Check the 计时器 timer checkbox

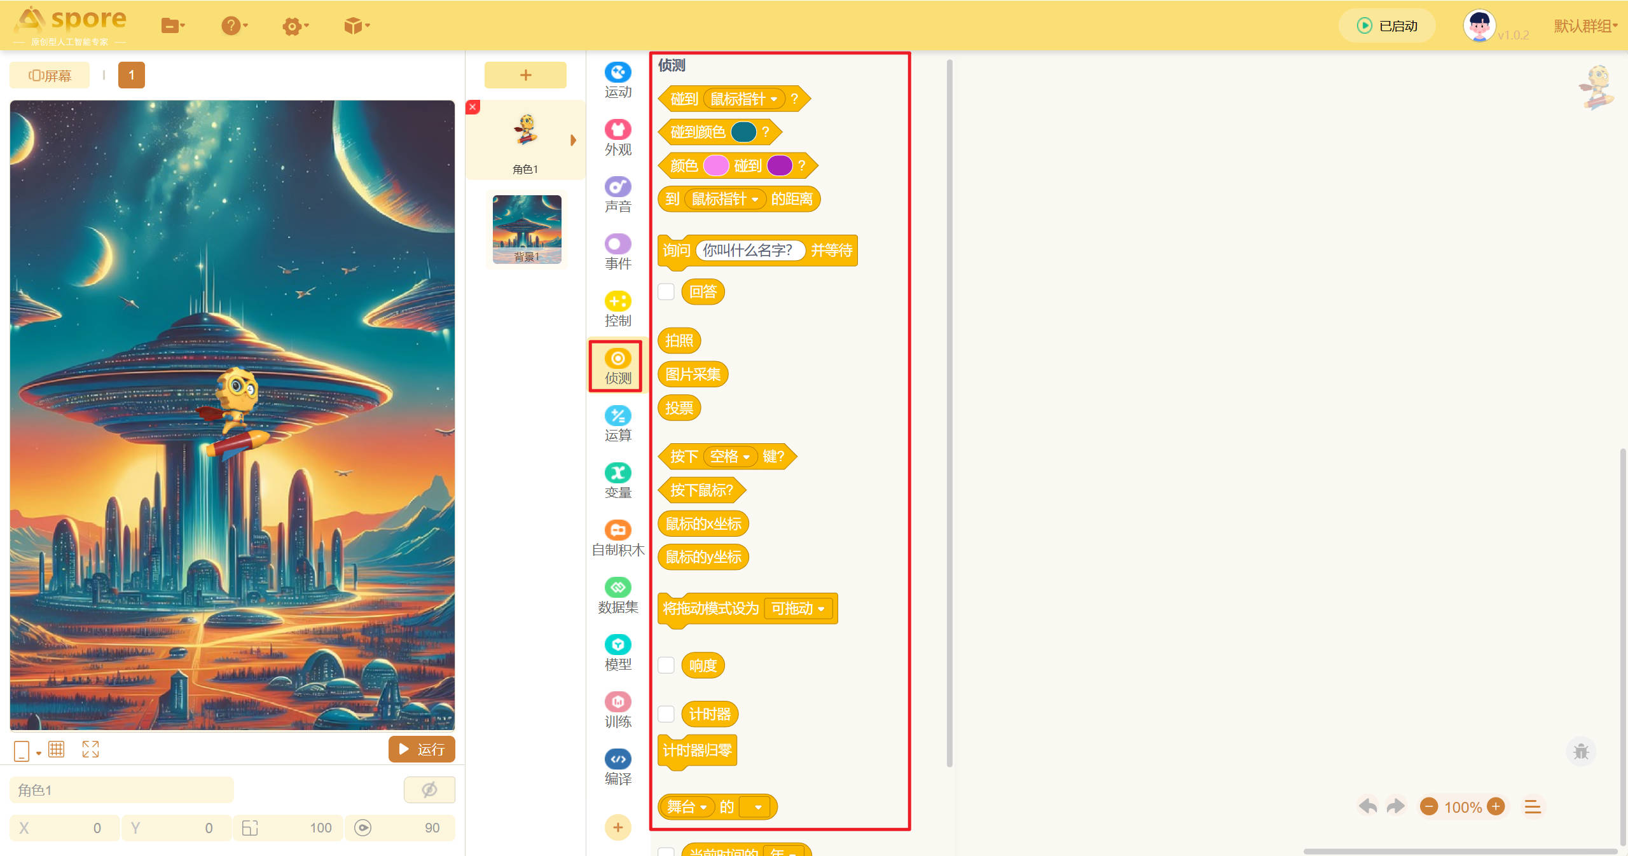666,714
